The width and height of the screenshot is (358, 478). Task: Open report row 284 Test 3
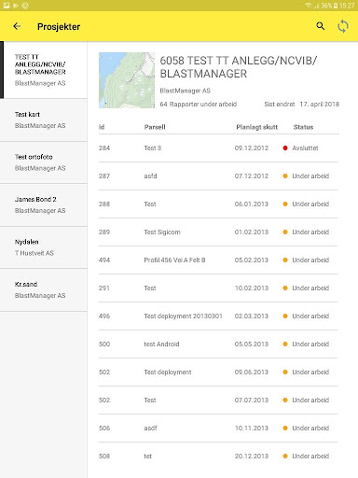click(x=218, y=148)
